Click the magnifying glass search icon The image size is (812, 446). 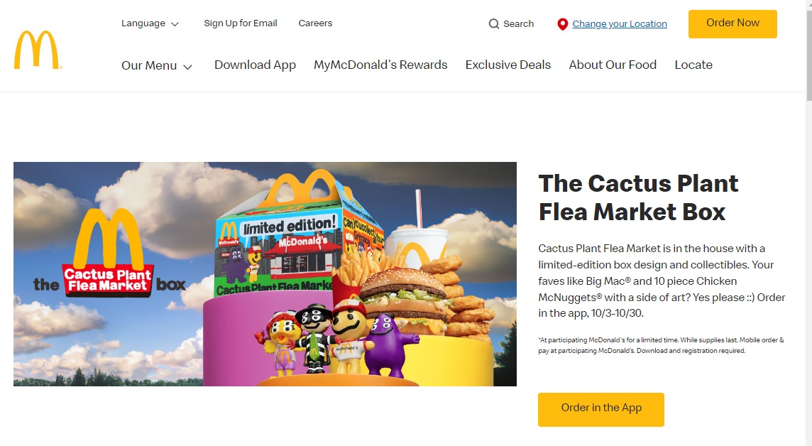coord(494,24)
